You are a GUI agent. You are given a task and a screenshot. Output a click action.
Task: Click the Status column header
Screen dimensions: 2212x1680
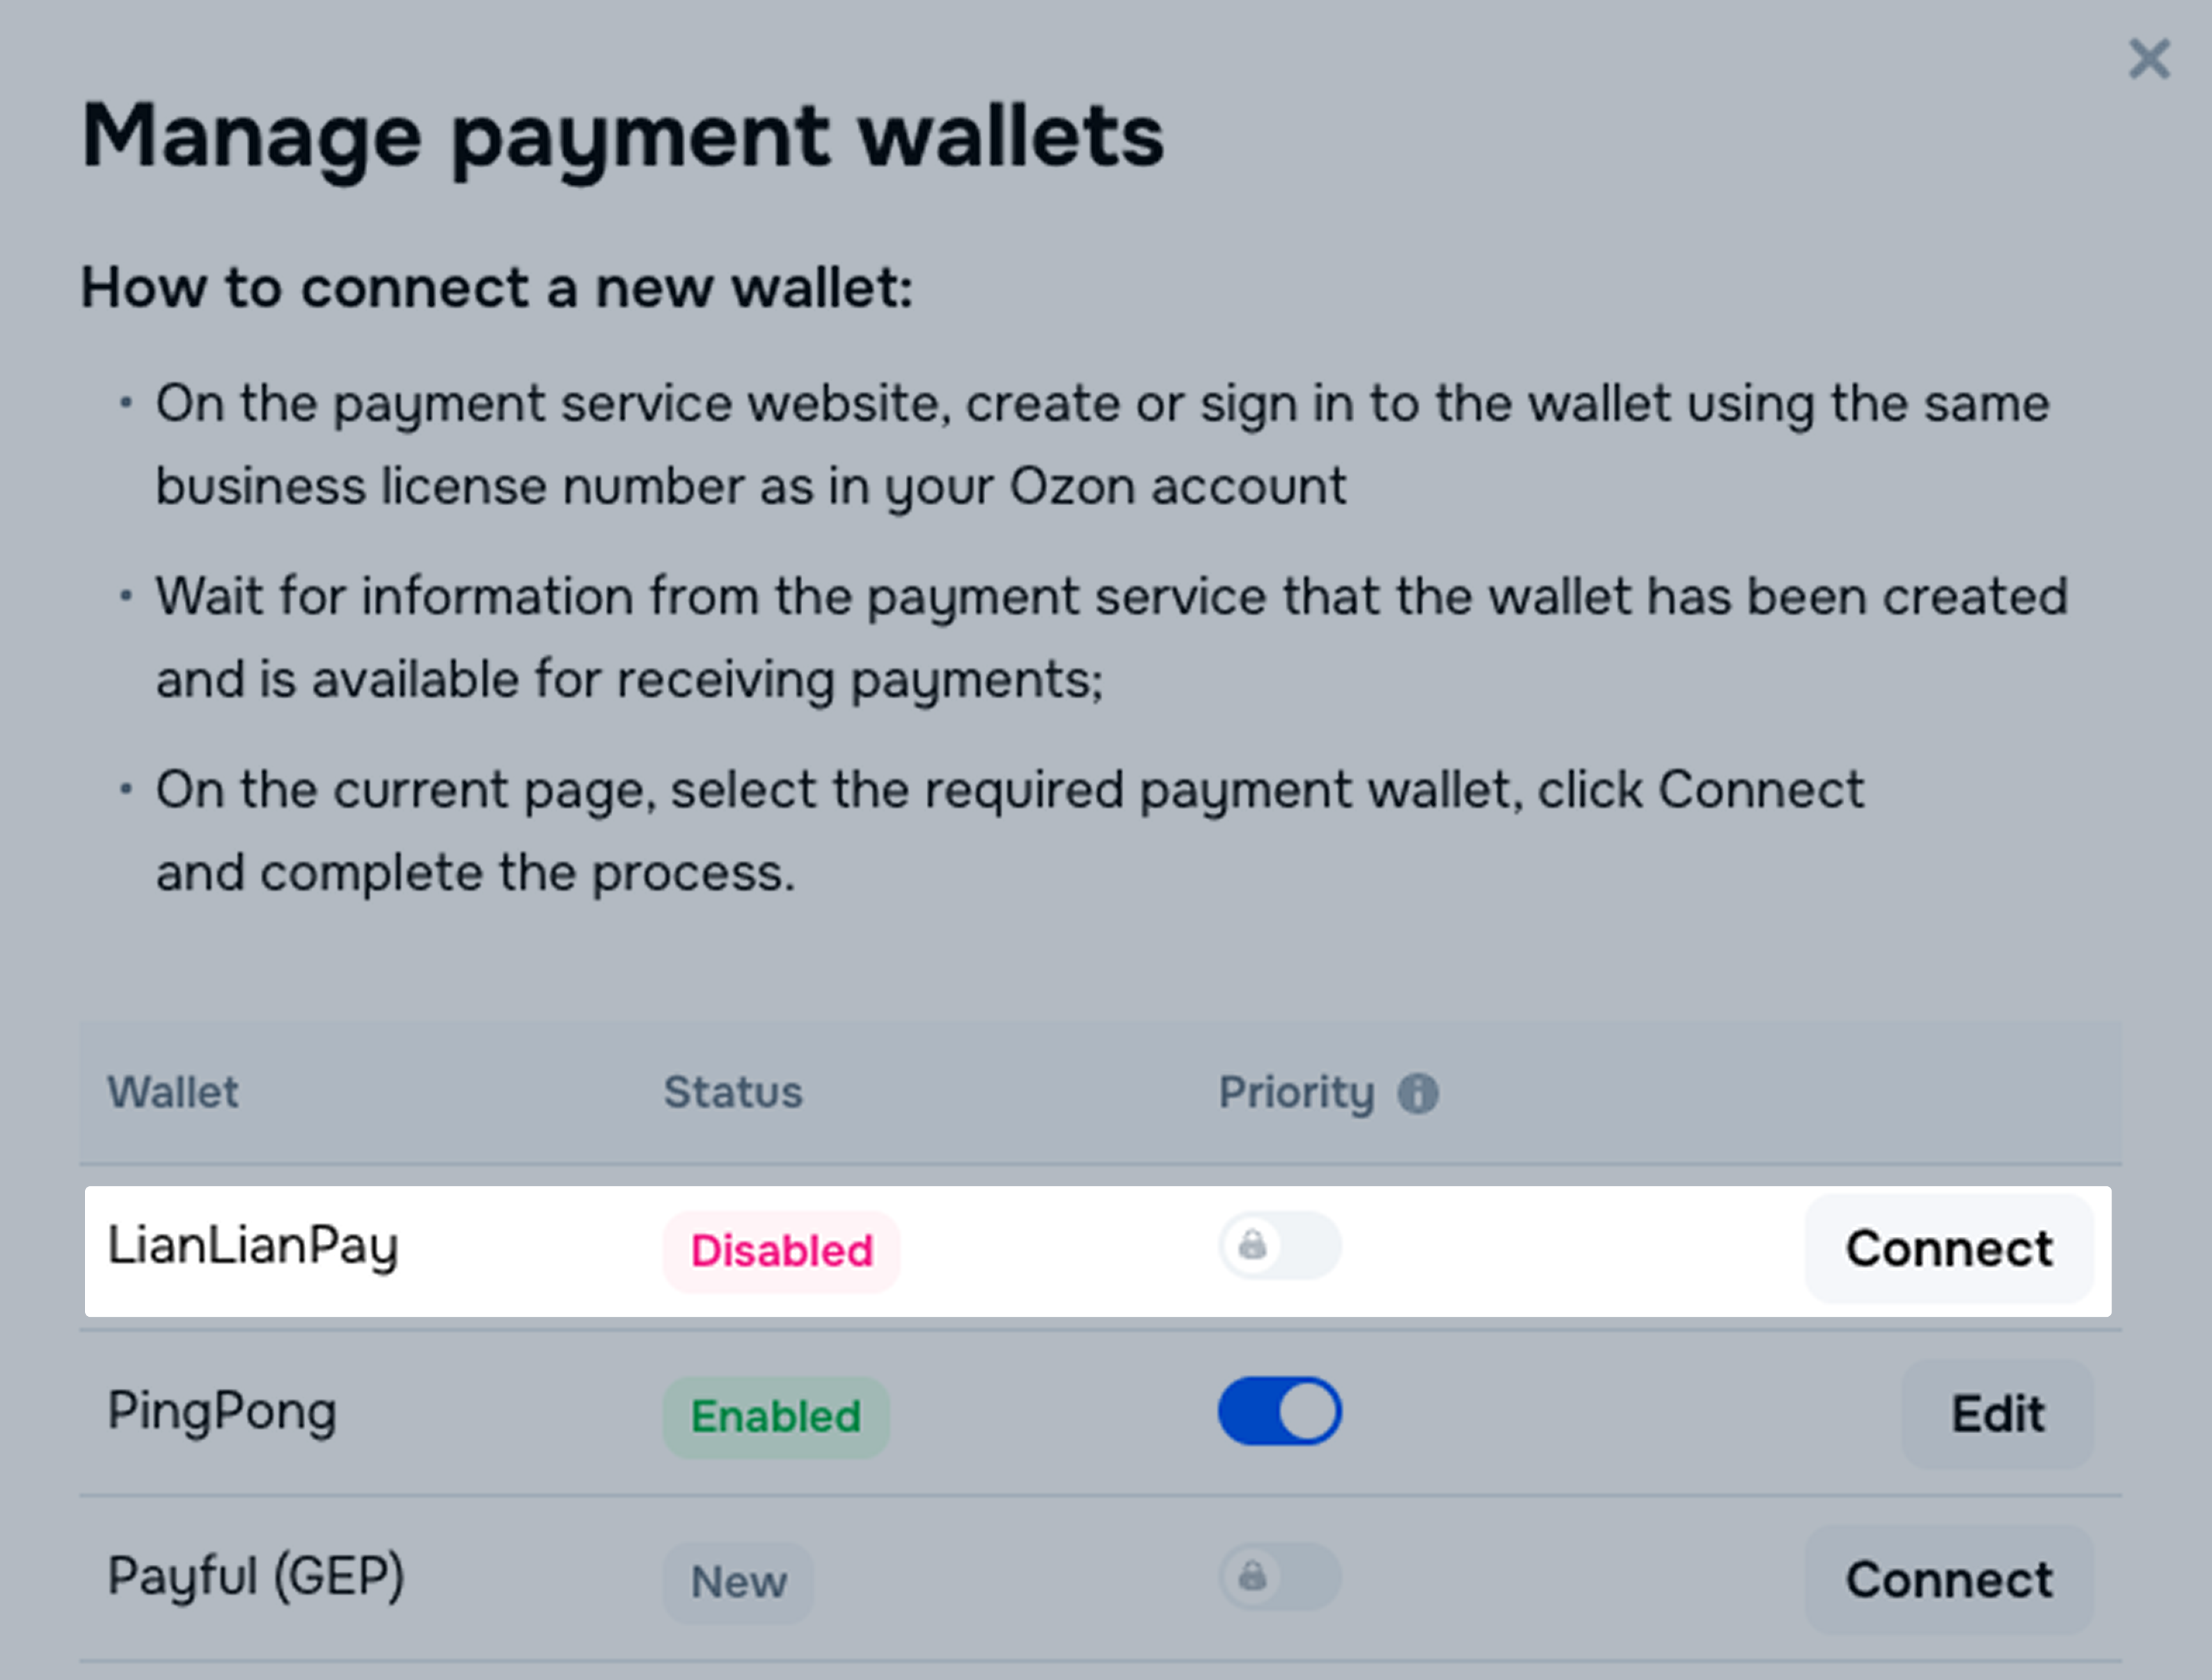[733, 1092]
